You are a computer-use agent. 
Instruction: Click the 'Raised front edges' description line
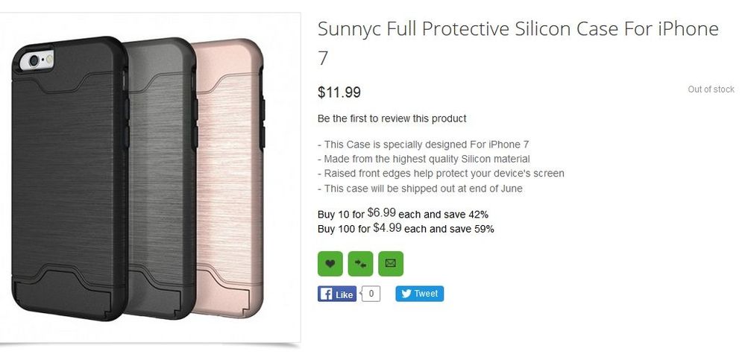click(441, 173)
